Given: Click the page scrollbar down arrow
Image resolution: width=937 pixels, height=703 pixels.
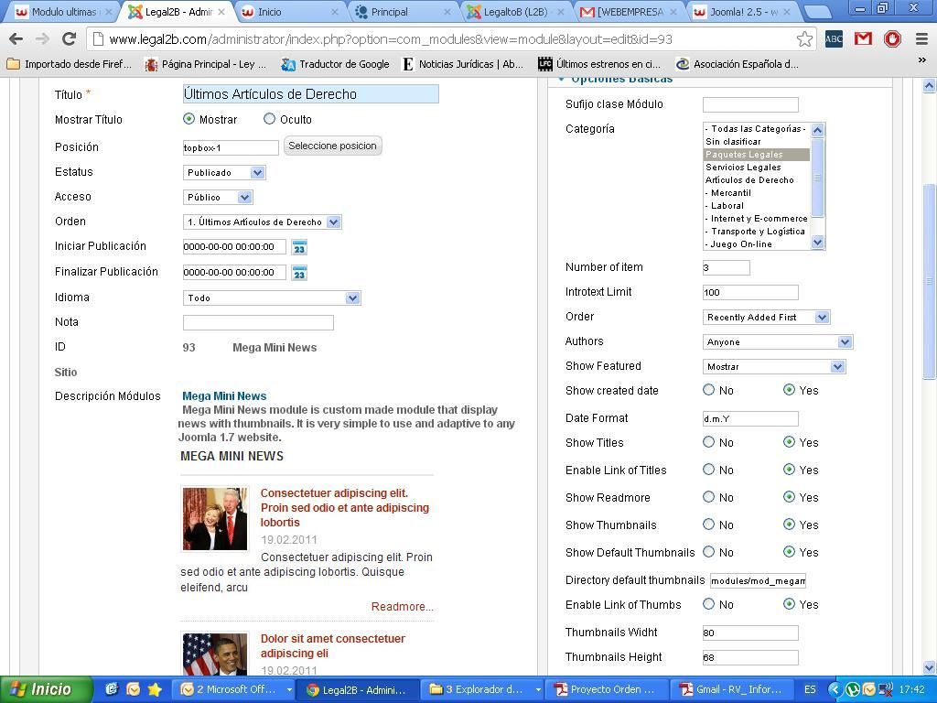Looking at the screenshot, I should click(929, 667).
